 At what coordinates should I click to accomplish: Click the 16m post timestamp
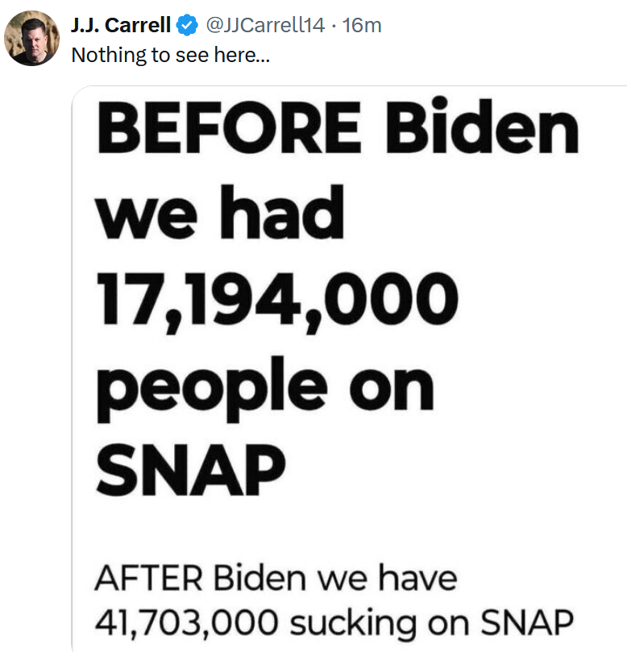[x=362, y=26]
